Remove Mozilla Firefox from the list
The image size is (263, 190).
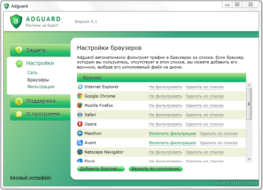tap(204, 106)
